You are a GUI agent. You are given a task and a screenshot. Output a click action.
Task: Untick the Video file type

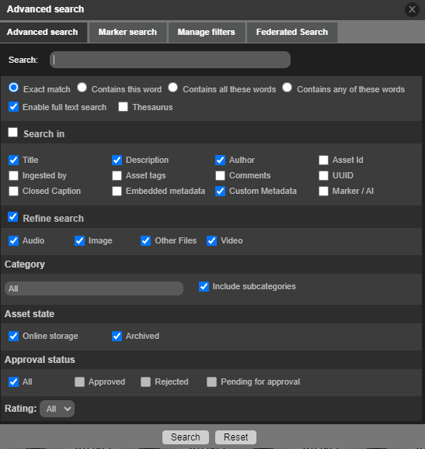coord(211,241)
